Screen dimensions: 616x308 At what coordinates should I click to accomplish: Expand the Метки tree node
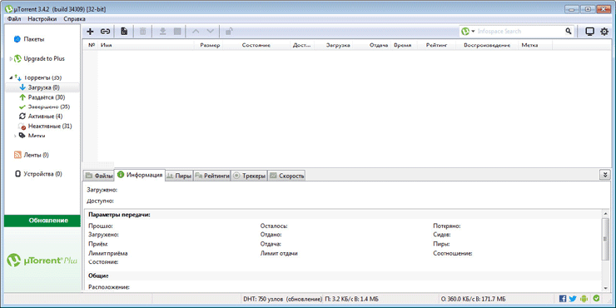point(15,136)
